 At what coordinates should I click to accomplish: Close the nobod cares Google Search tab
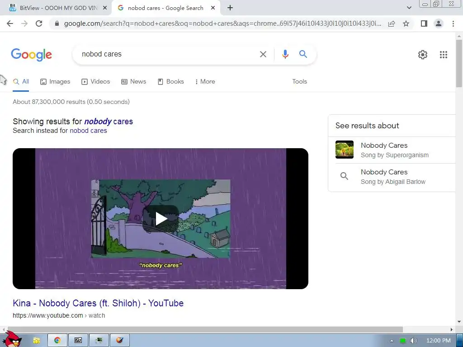213,8
